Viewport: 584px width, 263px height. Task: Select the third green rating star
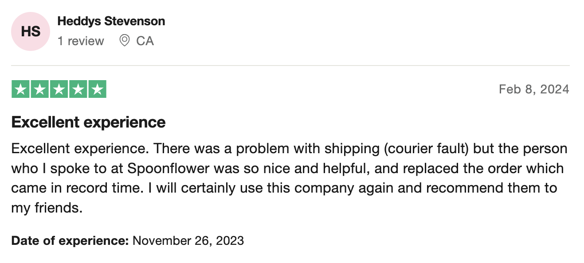59,89
